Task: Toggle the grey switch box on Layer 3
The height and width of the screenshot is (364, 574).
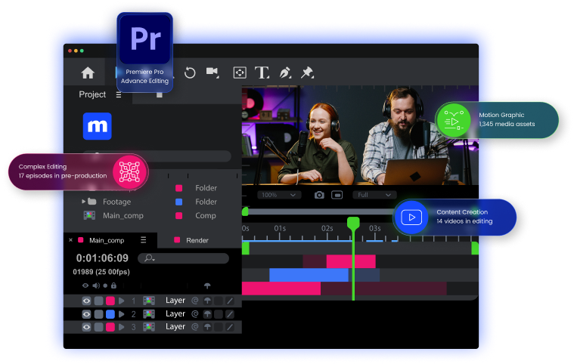Action: pyautogui.click(x=98, y=327)
